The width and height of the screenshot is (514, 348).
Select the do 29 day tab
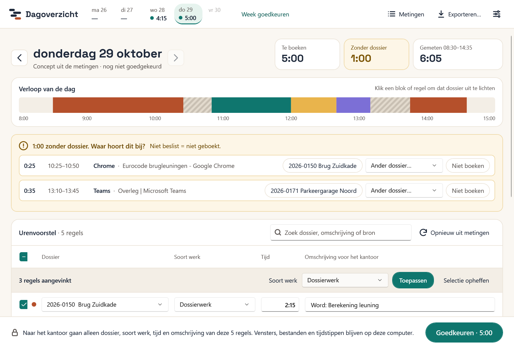tap(188, 14)
